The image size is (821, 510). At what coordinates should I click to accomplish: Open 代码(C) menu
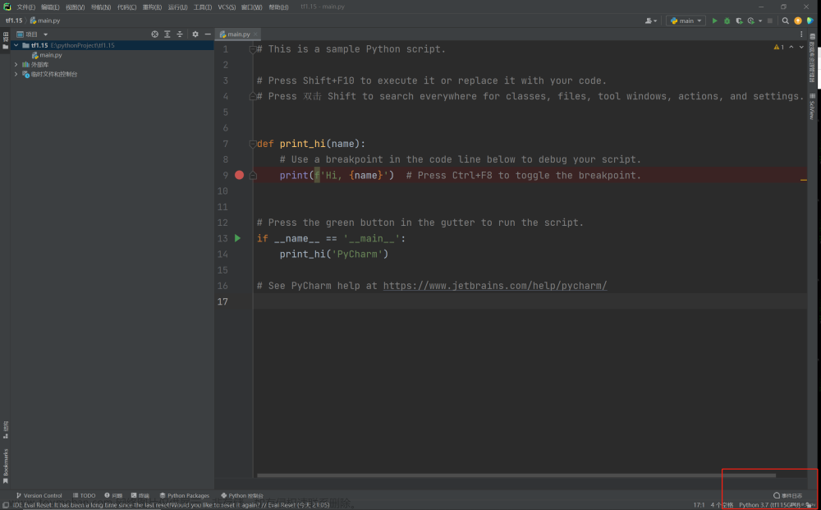coord(126,7)
